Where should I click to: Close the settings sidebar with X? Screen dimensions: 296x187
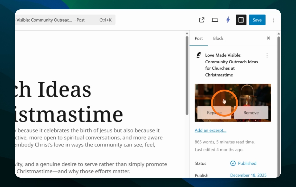[268, 38]
